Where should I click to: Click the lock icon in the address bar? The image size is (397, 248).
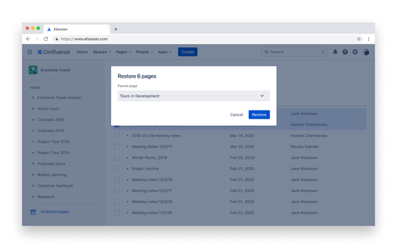tap(57, 39)
